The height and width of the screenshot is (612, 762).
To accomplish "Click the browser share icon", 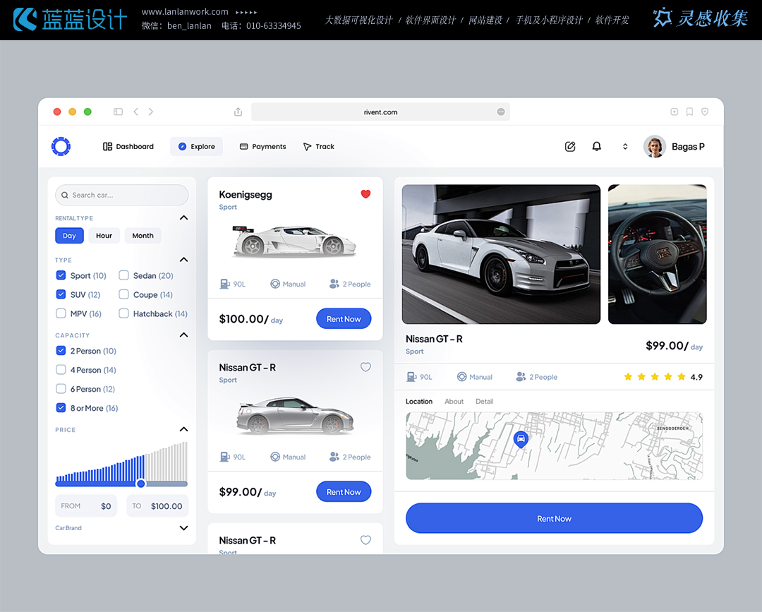I will (238, 112).
